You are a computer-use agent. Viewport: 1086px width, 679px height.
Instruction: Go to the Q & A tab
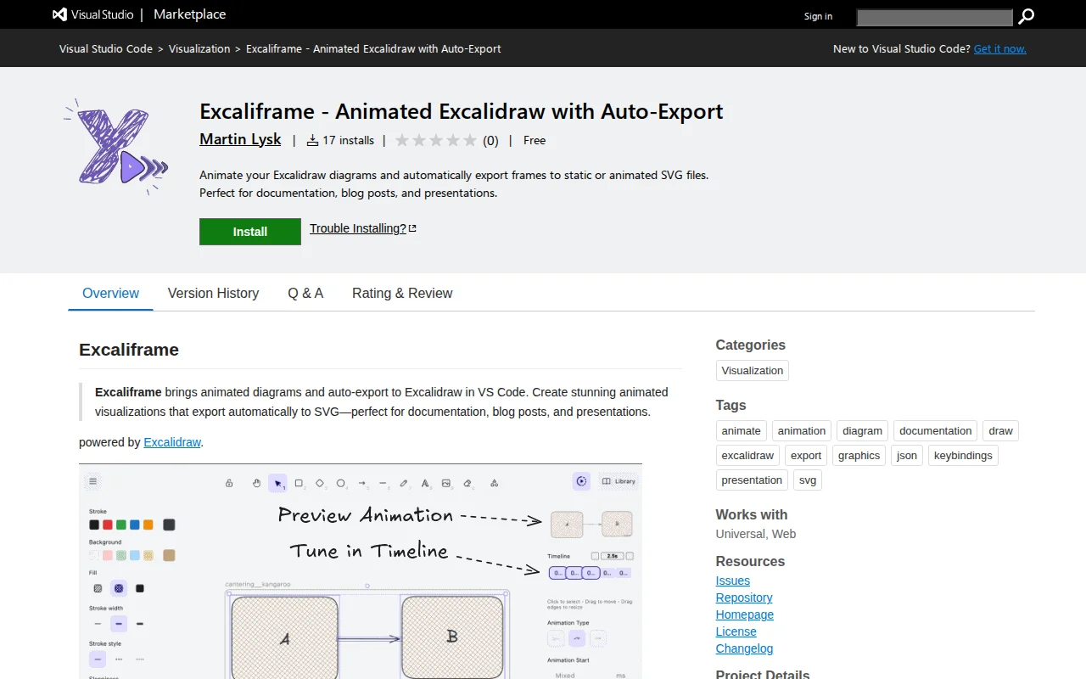click(x=305, y=294)
